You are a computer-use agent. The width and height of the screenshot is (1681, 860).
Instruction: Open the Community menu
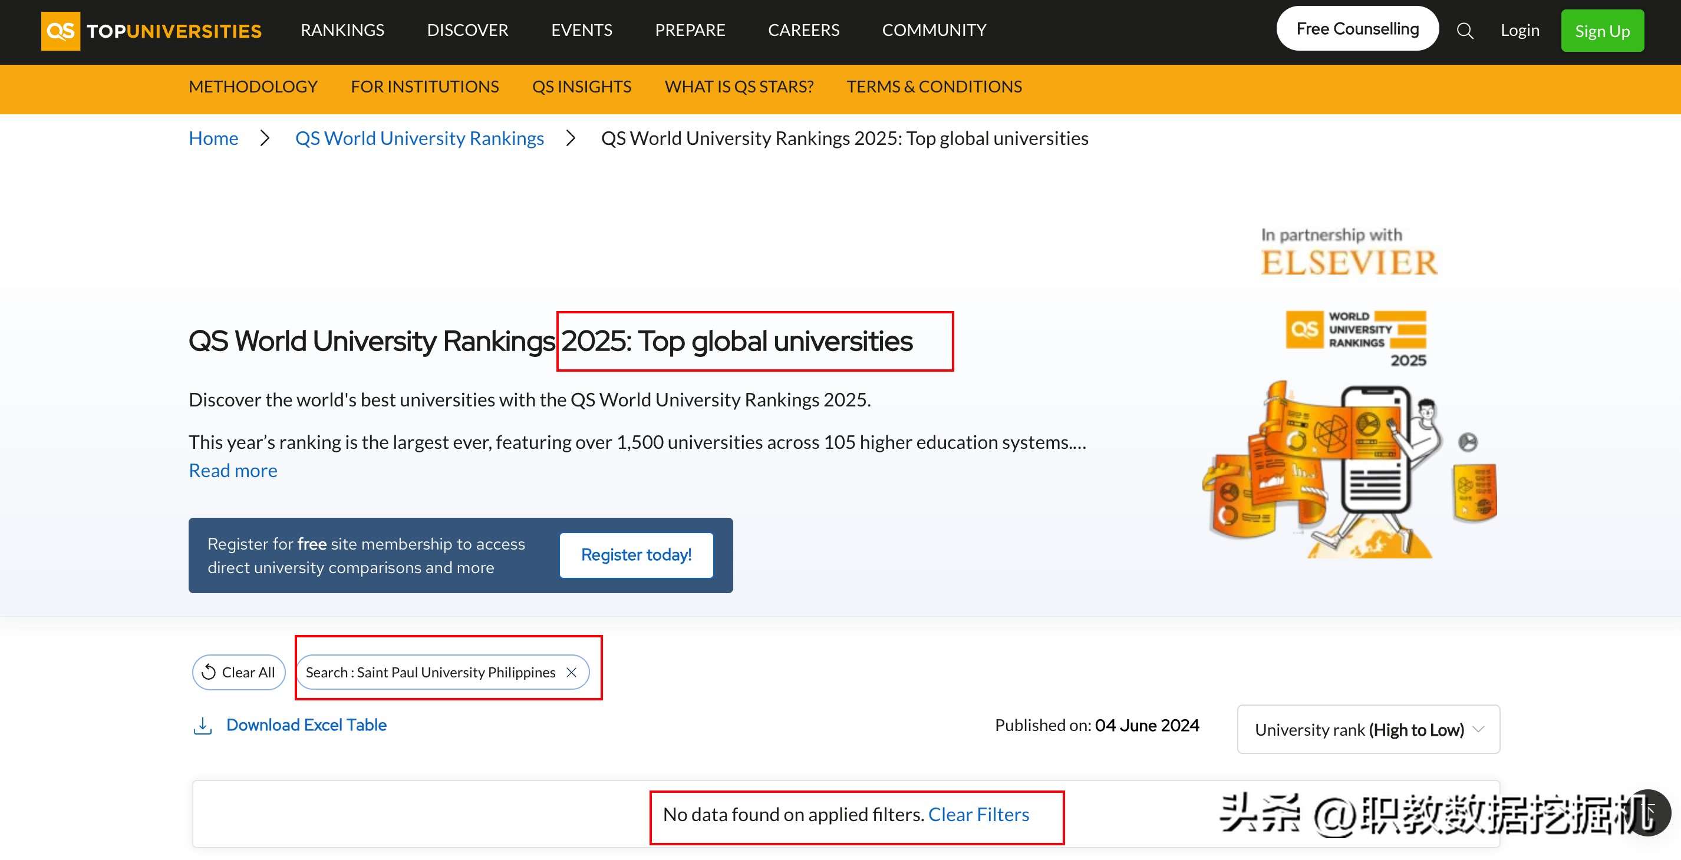pos(934,30)
